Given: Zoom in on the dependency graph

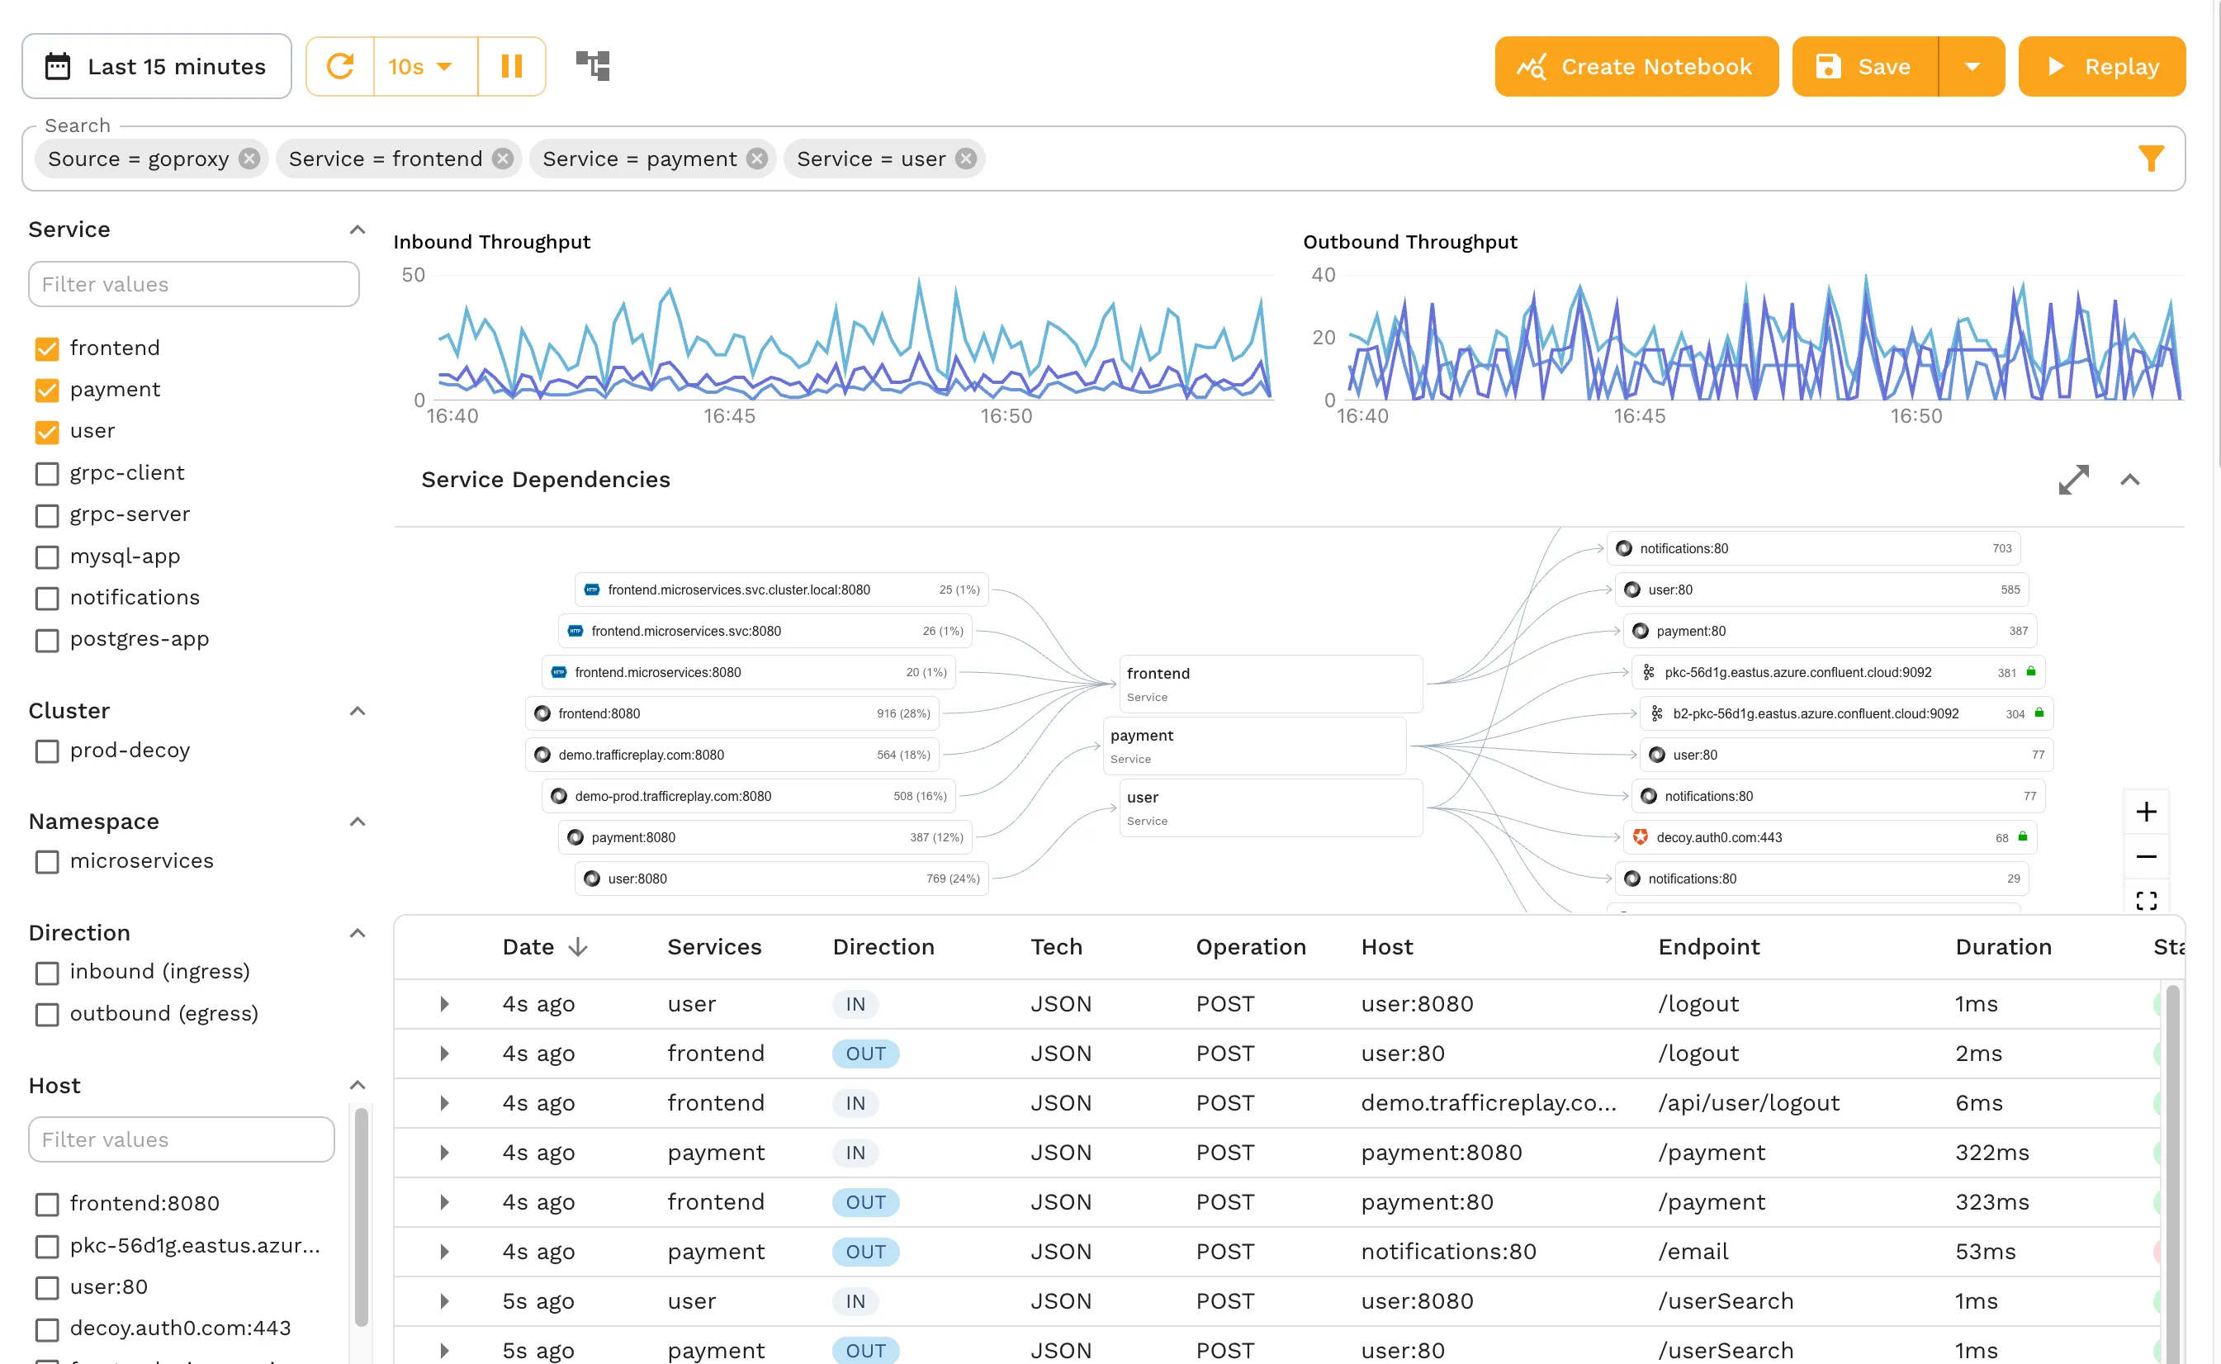Looking at the screenshot, I should coord(2147,811).
